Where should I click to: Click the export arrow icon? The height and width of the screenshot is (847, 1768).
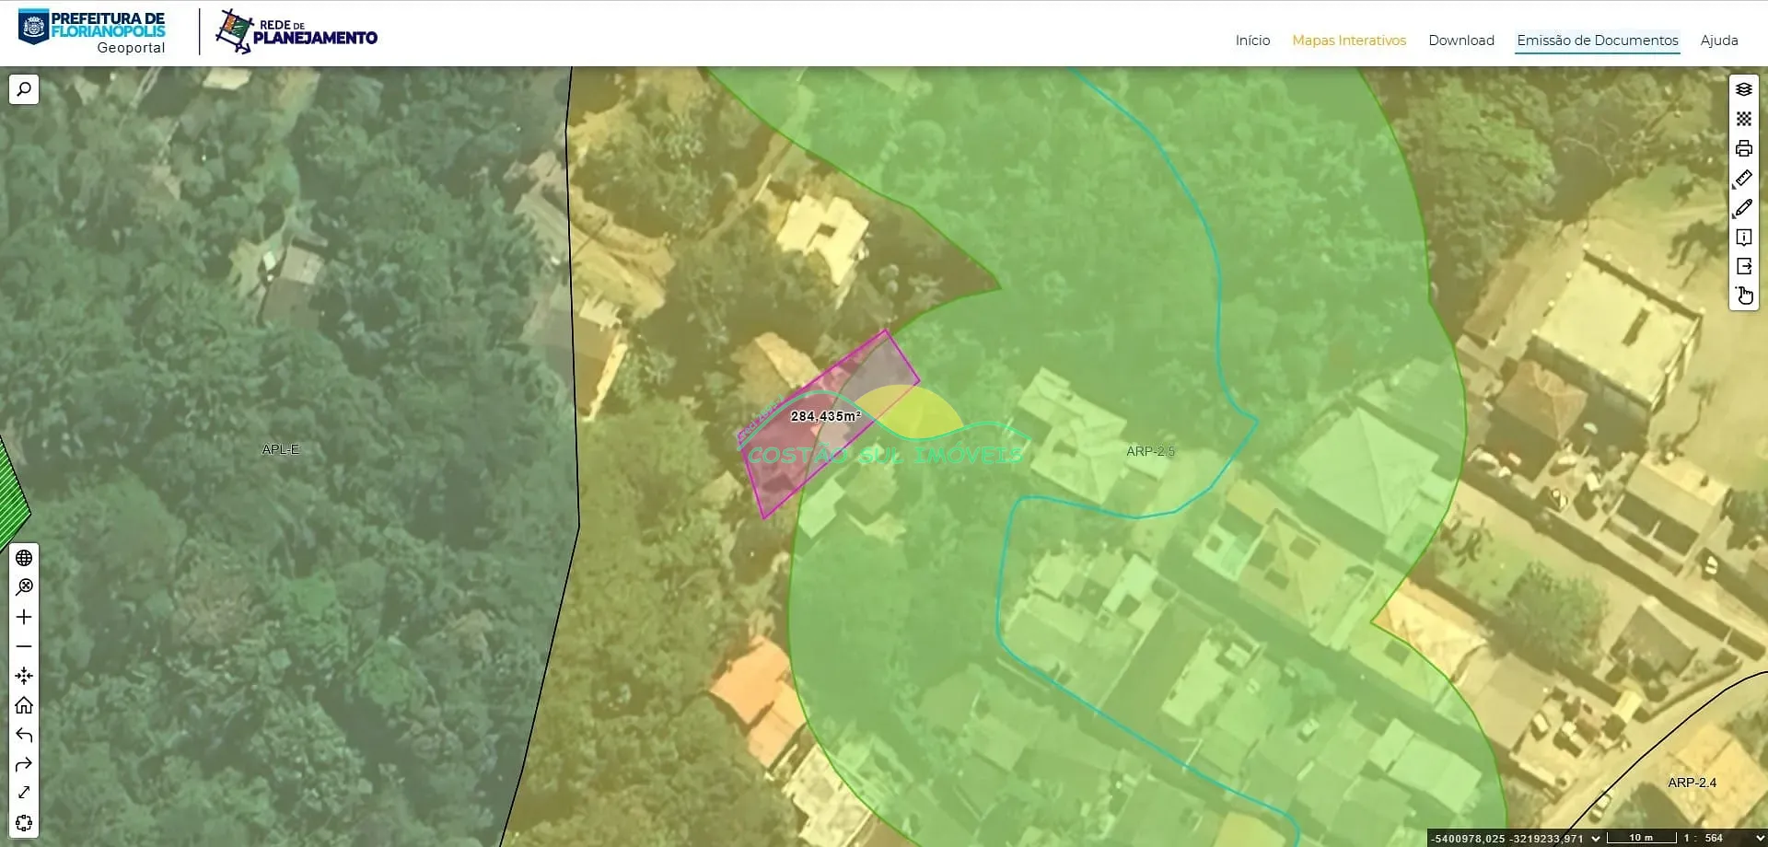click(x=1743, y=266)
